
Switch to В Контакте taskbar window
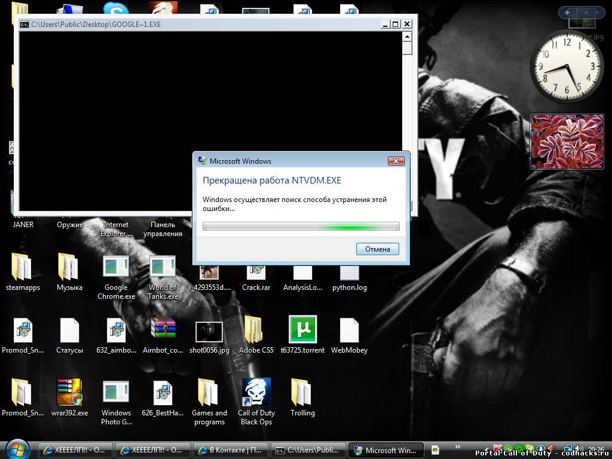(230, 451)
